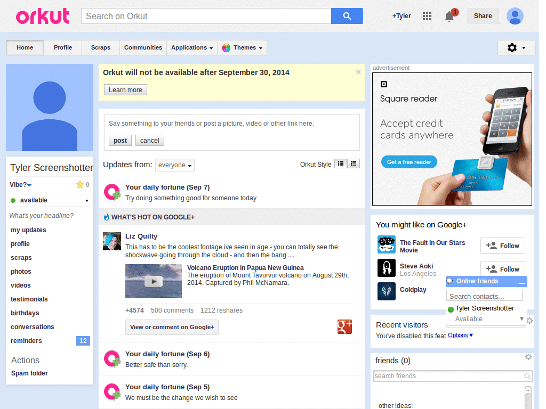Click the cancel button

pos(150,141)
